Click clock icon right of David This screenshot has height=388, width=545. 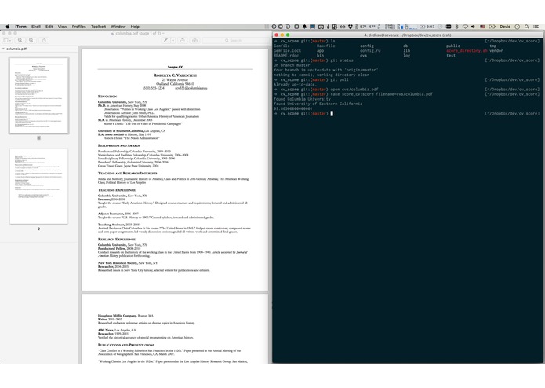click(x=518, y=27)
